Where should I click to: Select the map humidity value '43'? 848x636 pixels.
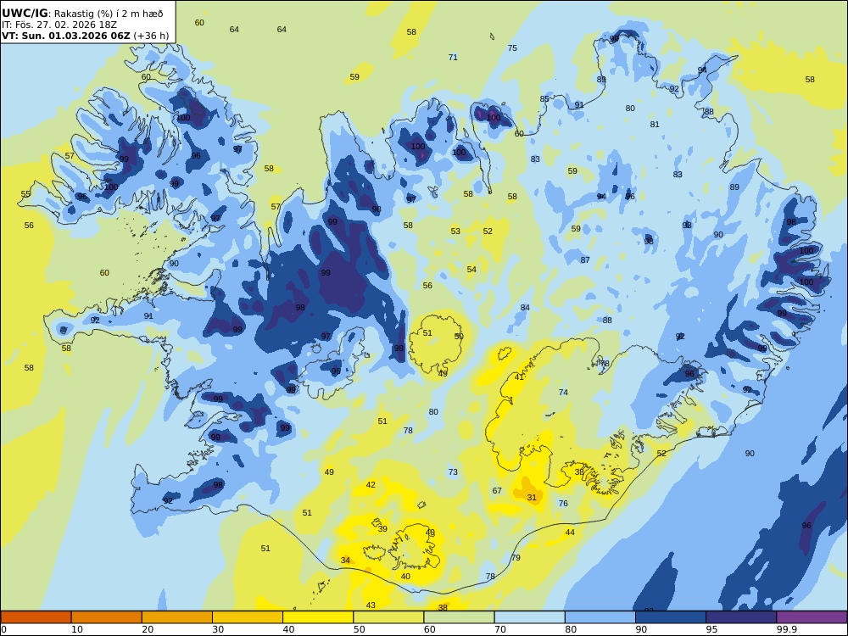pos(371,605)
